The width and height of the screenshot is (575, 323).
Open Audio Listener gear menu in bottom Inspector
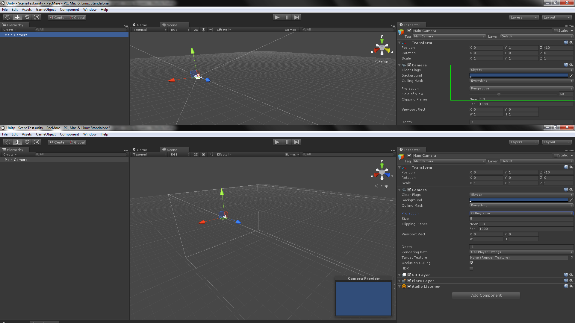click(x=571, y=286)
